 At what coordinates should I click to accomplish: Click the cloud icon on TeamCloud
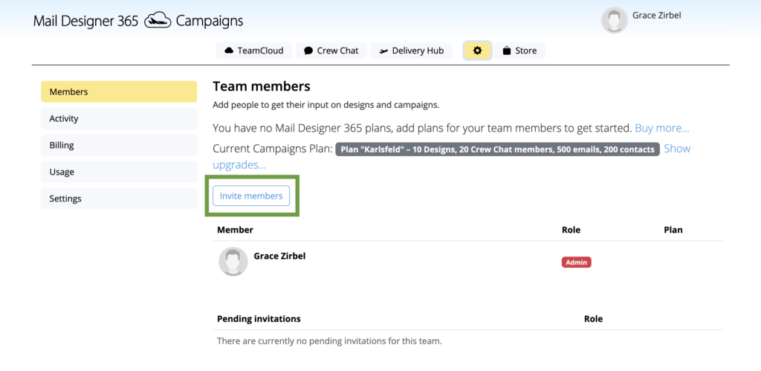[x=229, y=51]
